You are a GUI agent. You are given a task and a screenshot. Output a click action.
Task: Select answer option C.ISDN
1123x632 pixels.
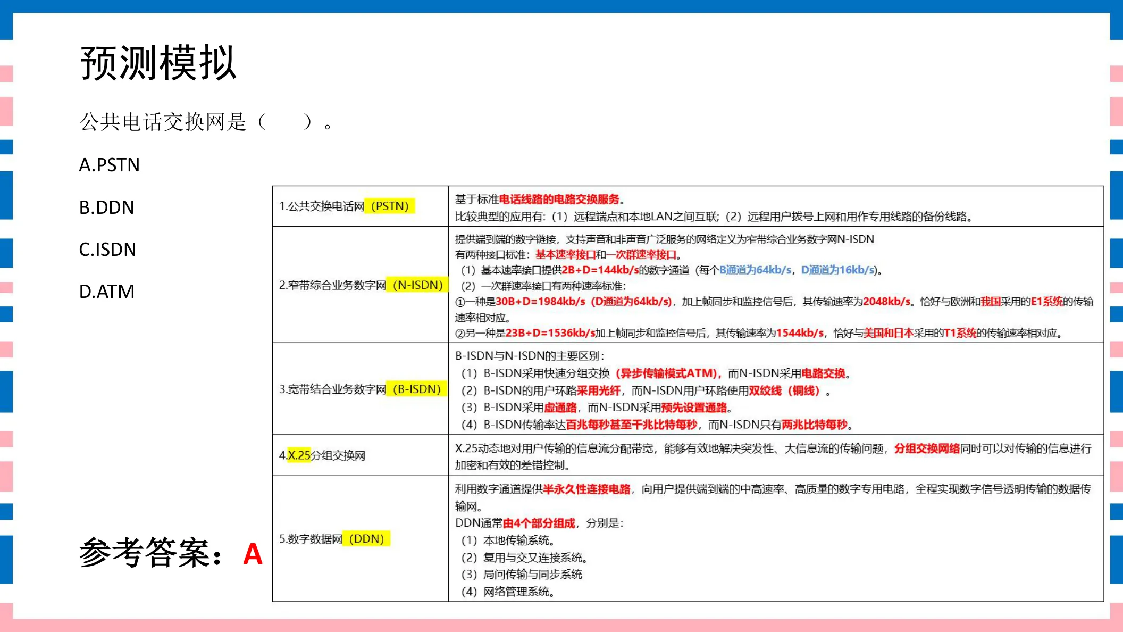[x=107, y=249]
